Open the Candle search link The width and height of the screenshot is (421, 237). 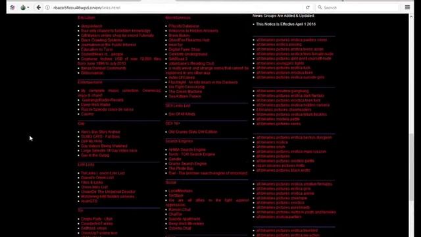[x=175, y=159]
